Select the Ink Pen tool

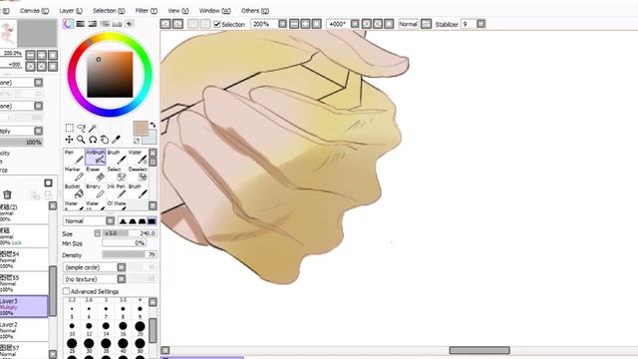pos(117,190)
